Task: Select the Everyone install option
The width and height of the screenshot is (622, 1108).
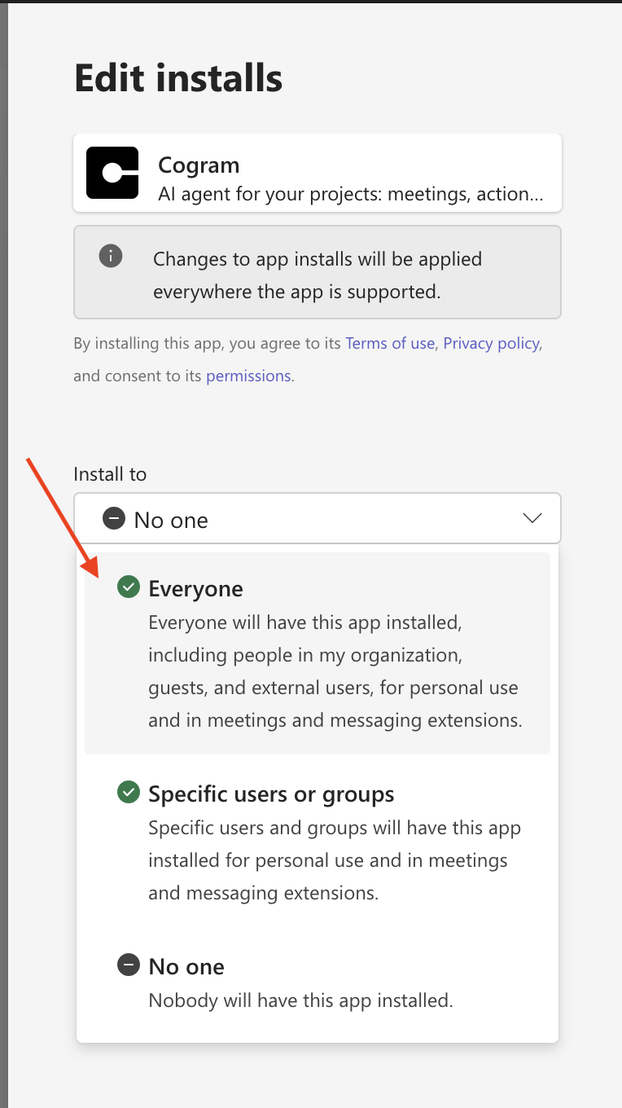Action: point(318,653)
